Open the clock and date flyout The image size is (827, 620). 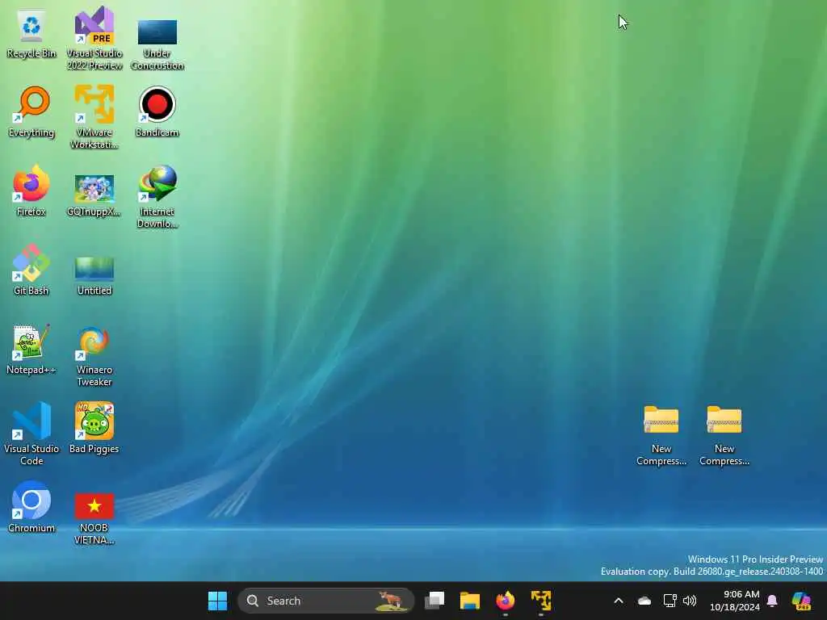click(734, 601)
